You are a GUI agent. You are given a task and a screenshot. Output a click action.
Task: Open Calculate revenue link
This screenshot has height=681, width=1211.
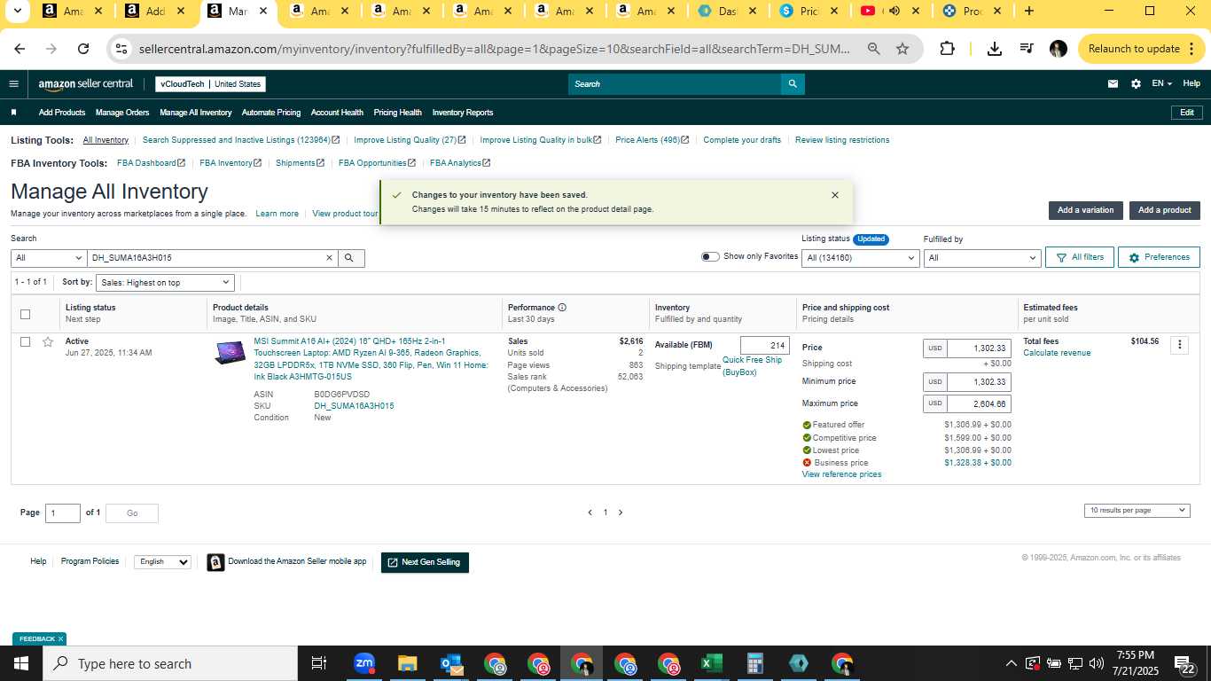(1057, 353)
